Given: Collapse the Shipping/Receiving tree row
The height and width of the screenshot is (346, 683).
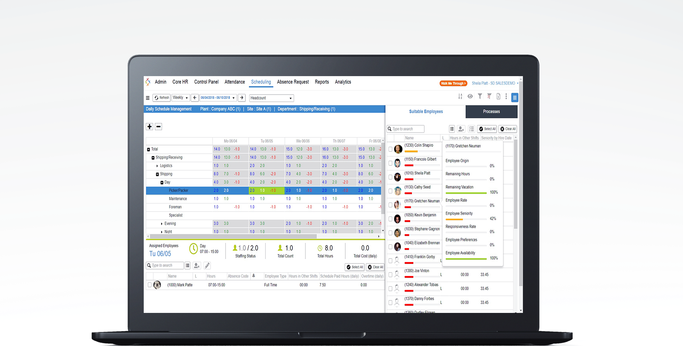Looking at the screenshot, I should pyautogui.click(x=153, y=158).
